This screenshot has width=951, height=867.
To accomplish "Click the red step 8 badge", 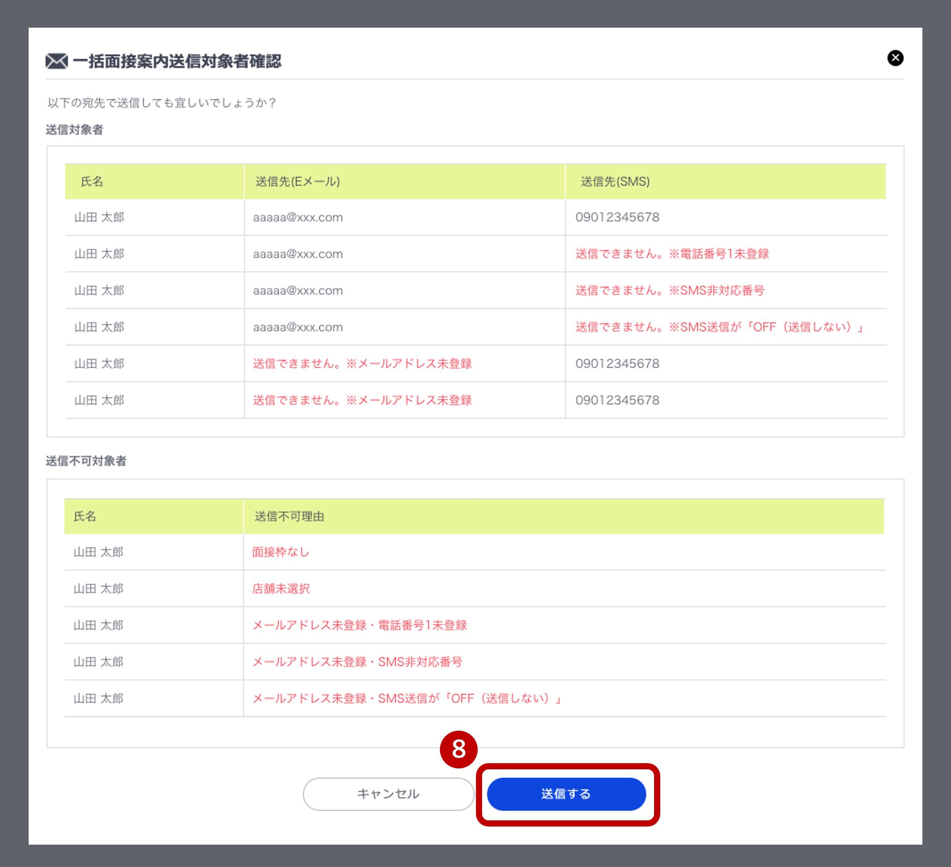I will pos(458,749).
